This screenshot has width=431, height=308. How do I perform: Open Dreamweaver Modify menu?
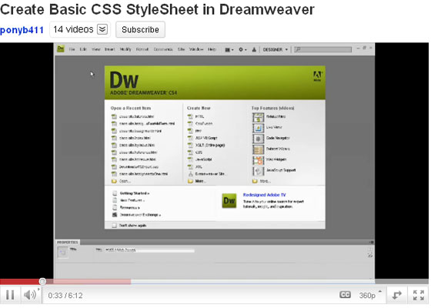point(125,49)
